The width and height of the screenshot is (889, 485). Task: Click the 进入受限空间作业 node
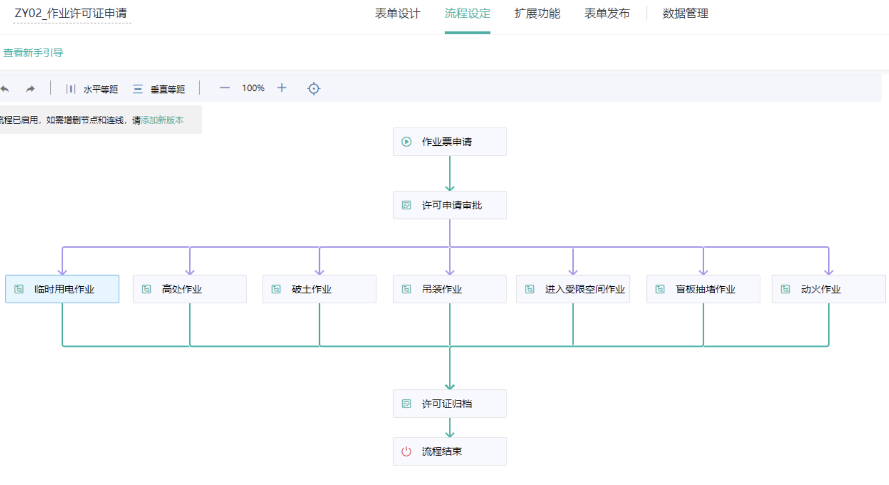573,289
